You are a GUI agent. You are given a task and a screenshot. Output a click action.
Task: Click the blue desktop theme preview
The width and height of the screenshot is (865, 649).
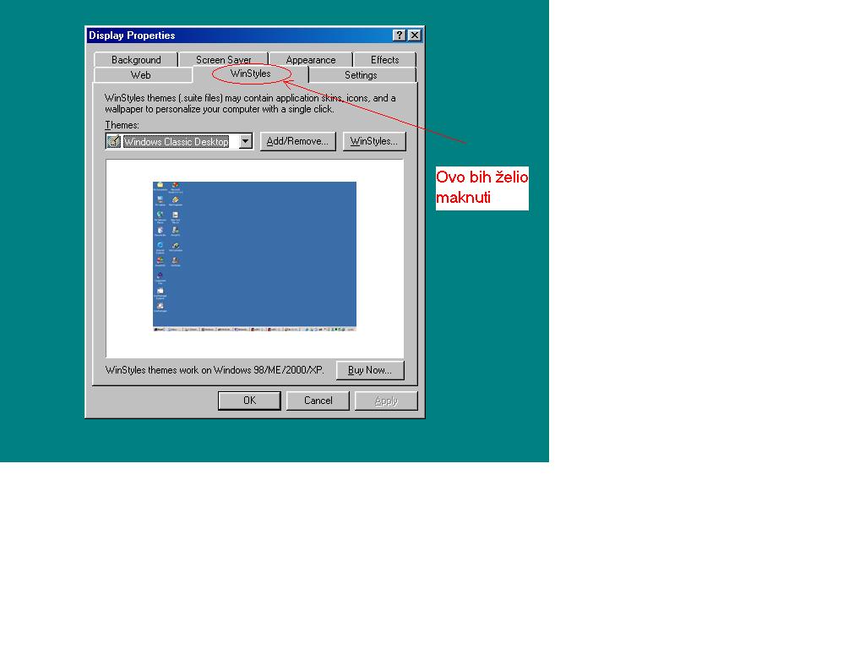click(x=254, y=255)
